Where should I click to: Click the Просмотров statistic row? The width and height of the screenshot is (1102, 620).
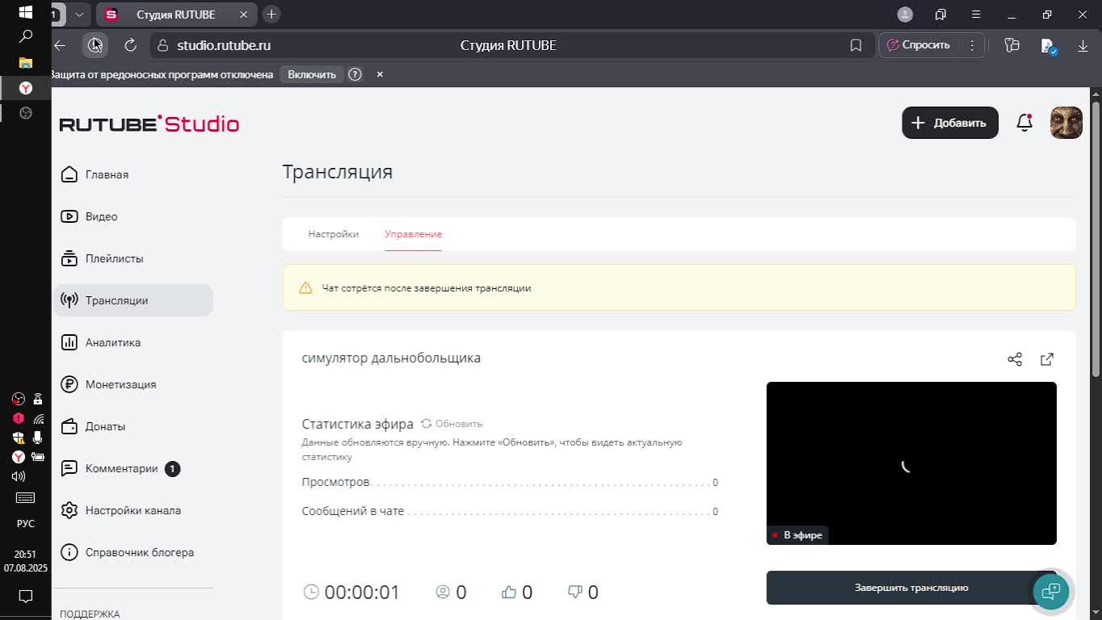point(510,483)
